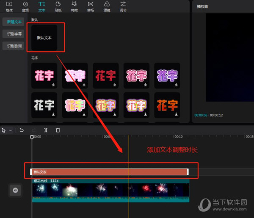Select the white 花字 style
This screenshot has height=218, width=254.
tap(44, 105)
